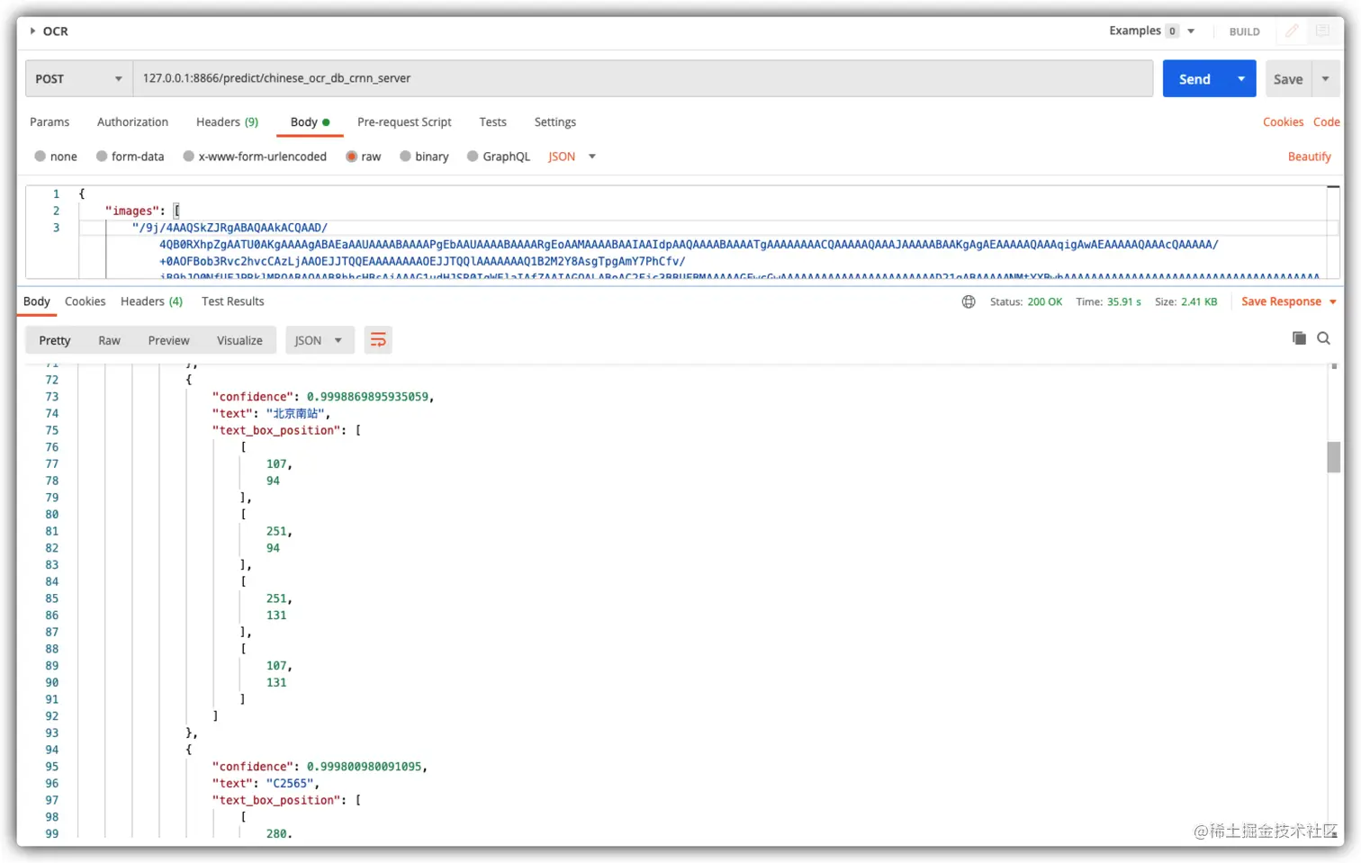Open the Save options arrow
Screen dimensions: 1361x863
coord(1325,79)
